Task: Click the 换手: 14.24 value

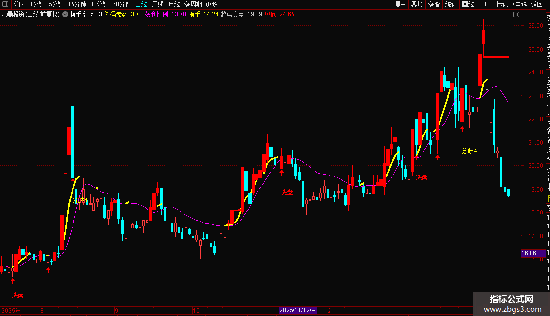Action: click(x=203, y=15)
